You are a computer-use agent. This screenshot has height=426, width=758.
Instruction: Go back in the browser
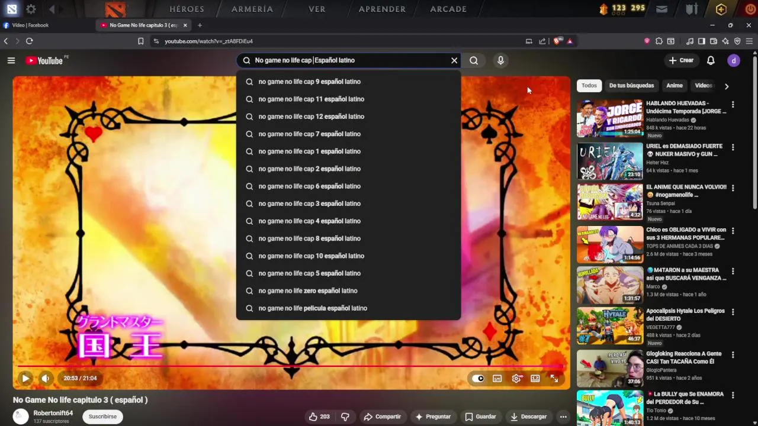[x=6, y=41]
